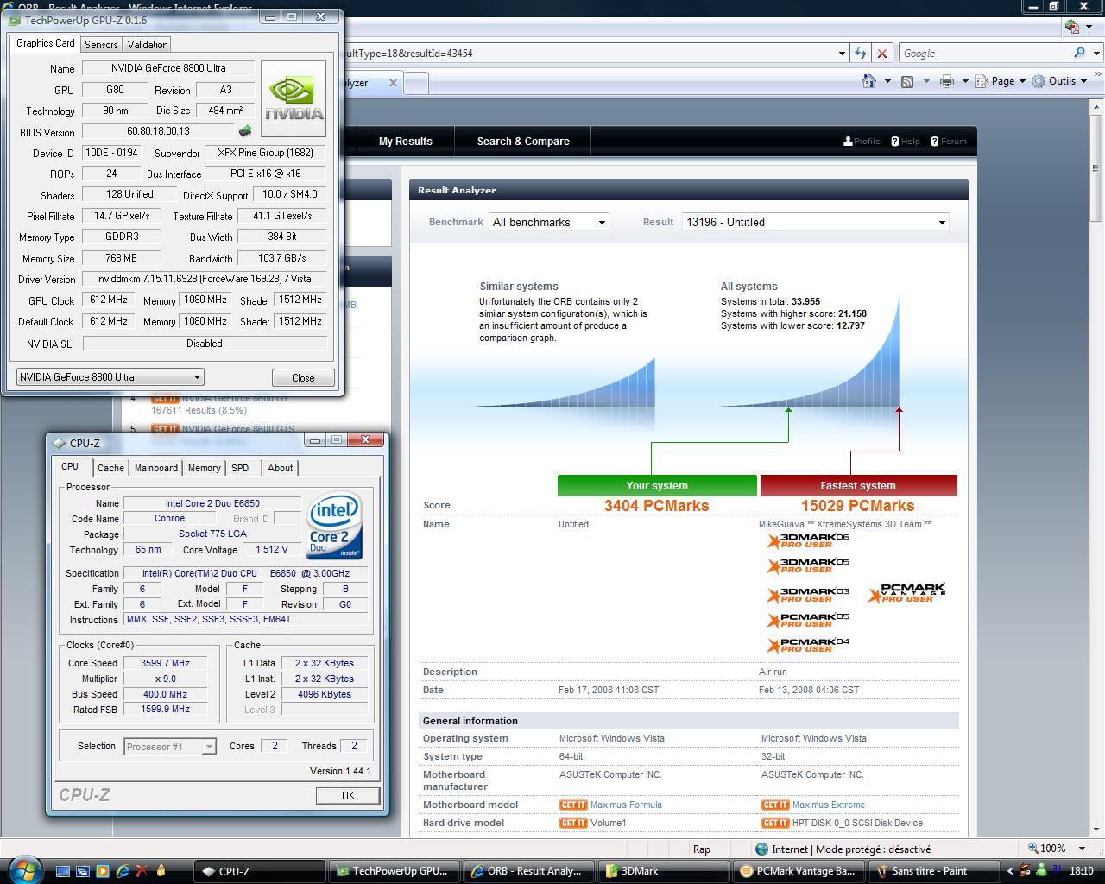Open the Page menu dropdown in IE
Viewport: 1105px width, 884px height.
point(1000,81)
